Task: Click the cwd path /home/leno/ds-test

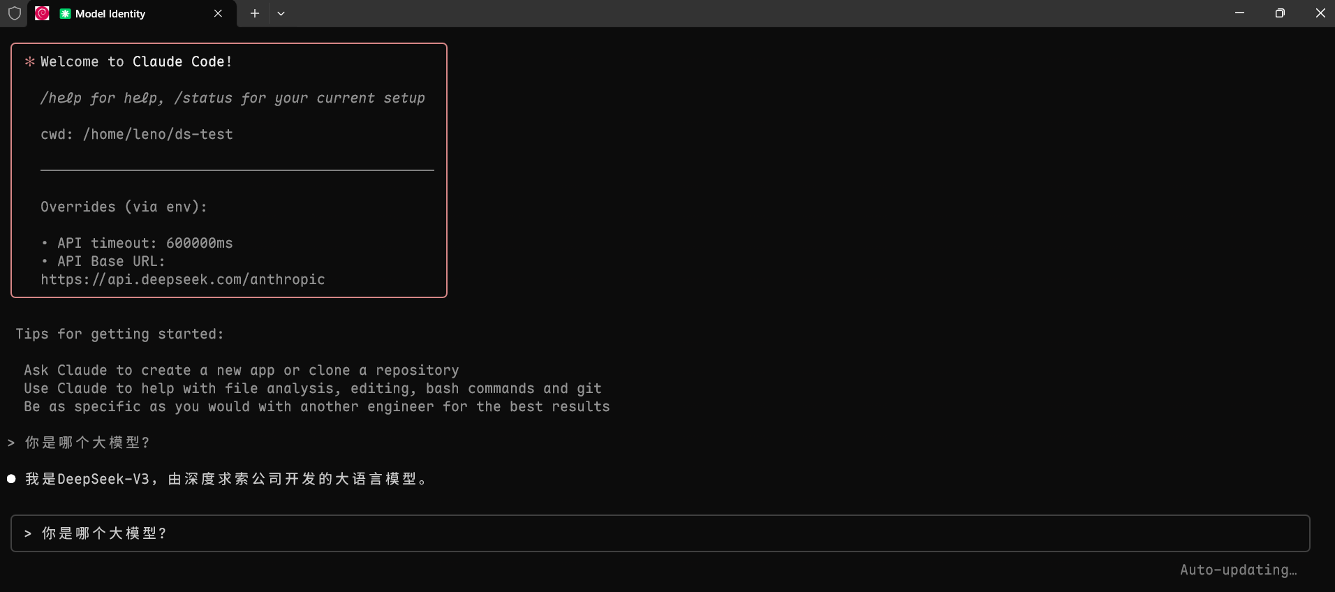Action: (x=158, y=134)
